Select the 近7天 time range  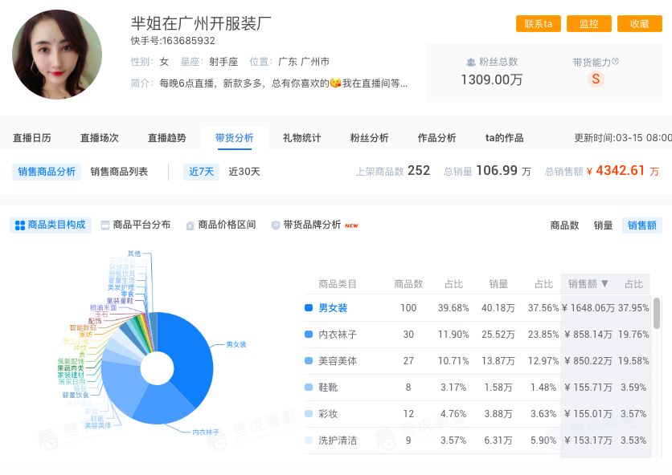tap(202, 172)
